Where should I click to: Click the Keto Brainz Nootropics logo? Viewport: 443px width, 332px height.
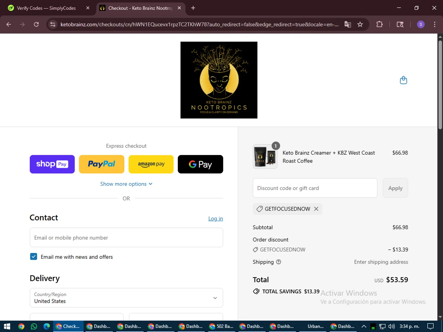219,80
